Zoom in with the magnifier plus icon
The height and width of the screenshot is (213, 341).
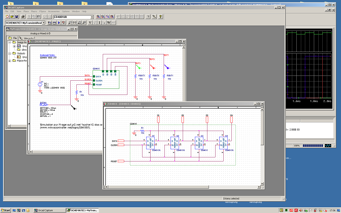tap(98, 17)
